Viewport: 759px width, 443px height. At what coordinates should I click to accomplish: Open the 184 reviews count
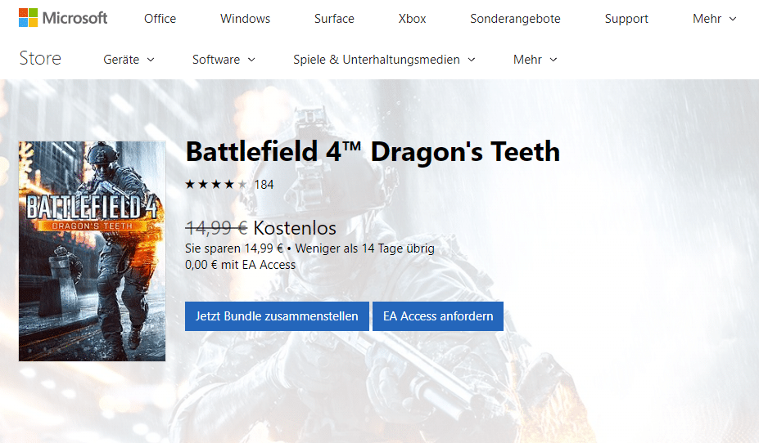point(264,185)
